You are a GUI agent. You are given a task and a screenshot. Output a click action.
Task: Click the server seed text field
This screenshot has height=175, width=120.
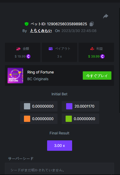pyautogui.click(x=59, y=169)
